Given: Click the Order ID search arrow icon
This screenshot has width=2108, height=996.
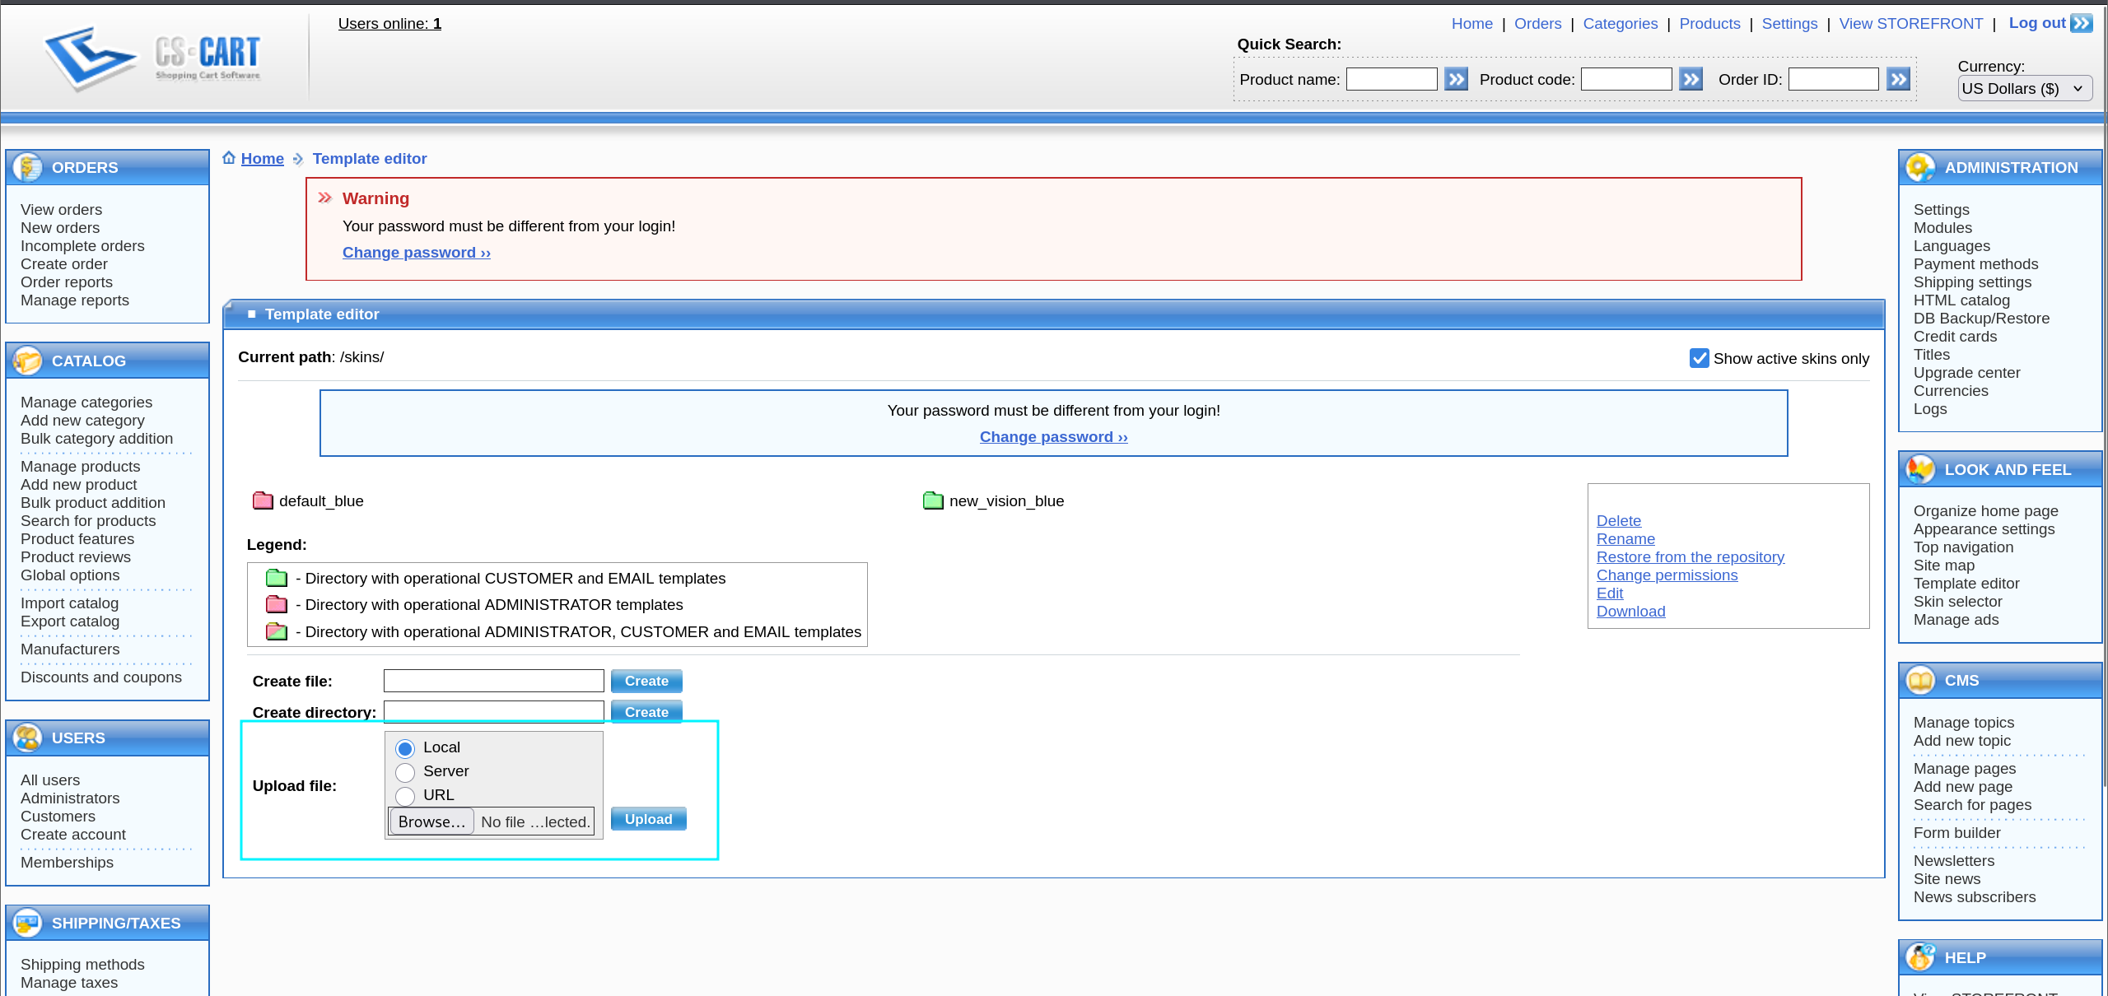Looking at the screenshot, I should point(1898,79).
